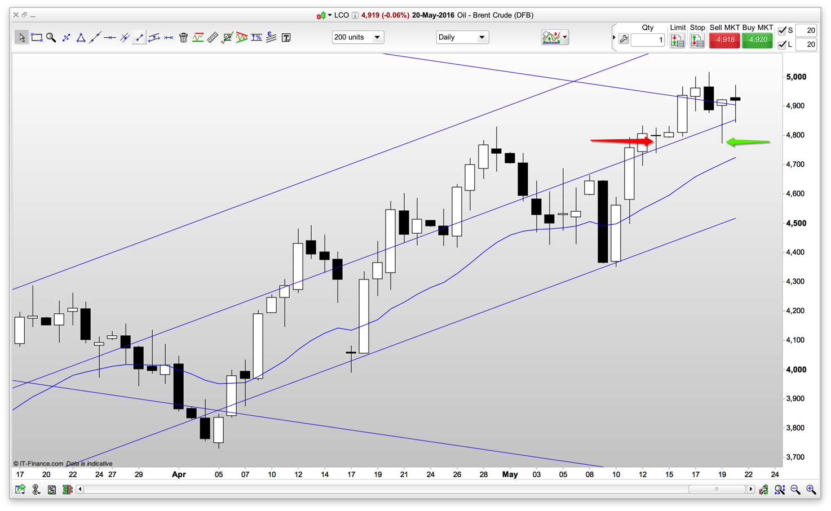Click the Limit order button

pos(677,40)
